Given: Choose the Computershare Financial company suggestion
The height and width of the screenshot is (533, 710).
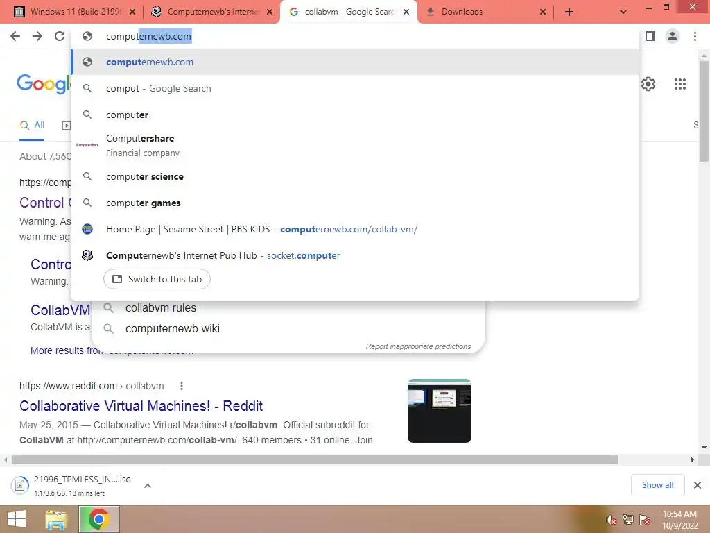Looking at the screenshot, I should tap(355, 146).
